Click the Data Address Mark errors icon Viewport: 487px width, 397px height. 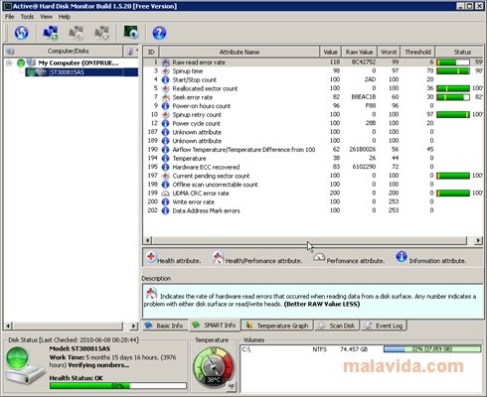(x=165, y=210)
